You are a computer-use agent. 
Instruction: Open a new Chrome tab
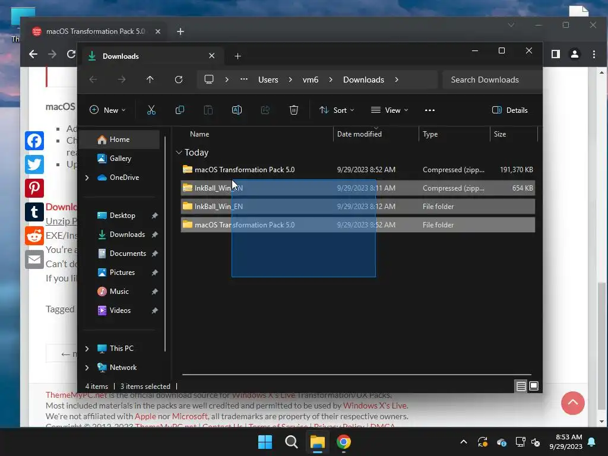click(180, 31)
